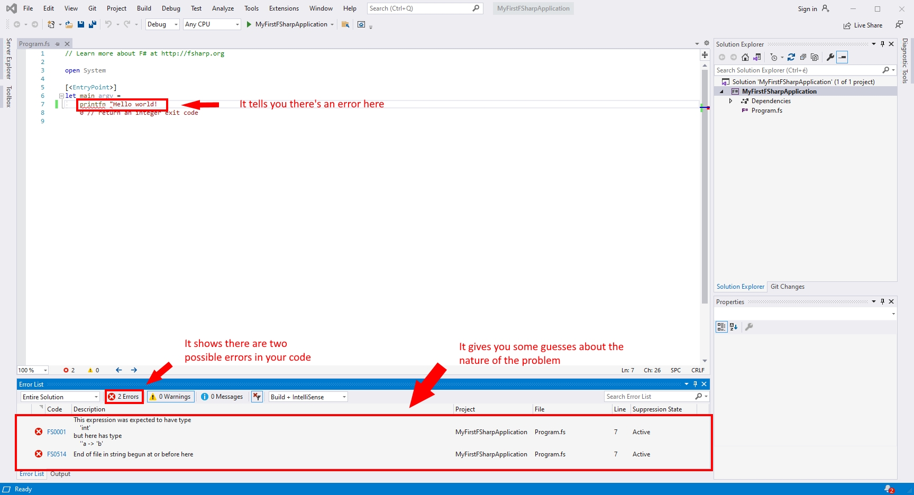The image size is (914, 495).
Task: Open the Build menu
Action: (x=144, y=8)
